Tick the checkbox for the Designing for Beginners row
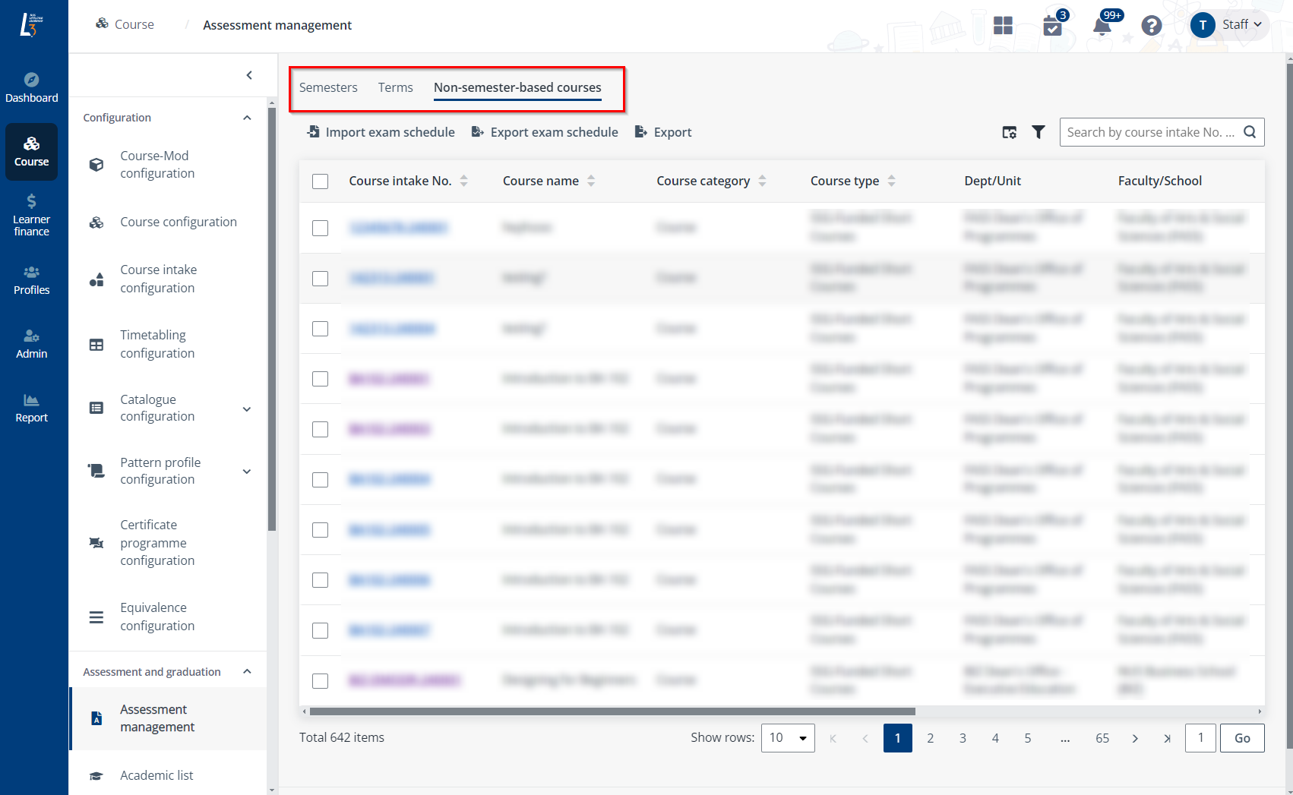This screenshot has width=1293, height=795. pos(320,681)
